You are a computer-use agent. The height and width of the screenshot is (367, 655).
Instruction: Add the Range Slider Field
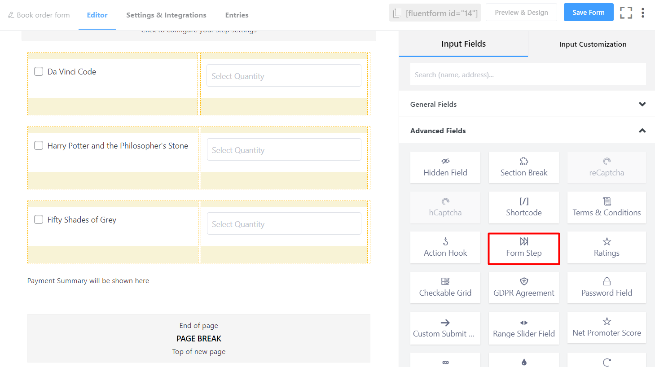click(523, 328)
